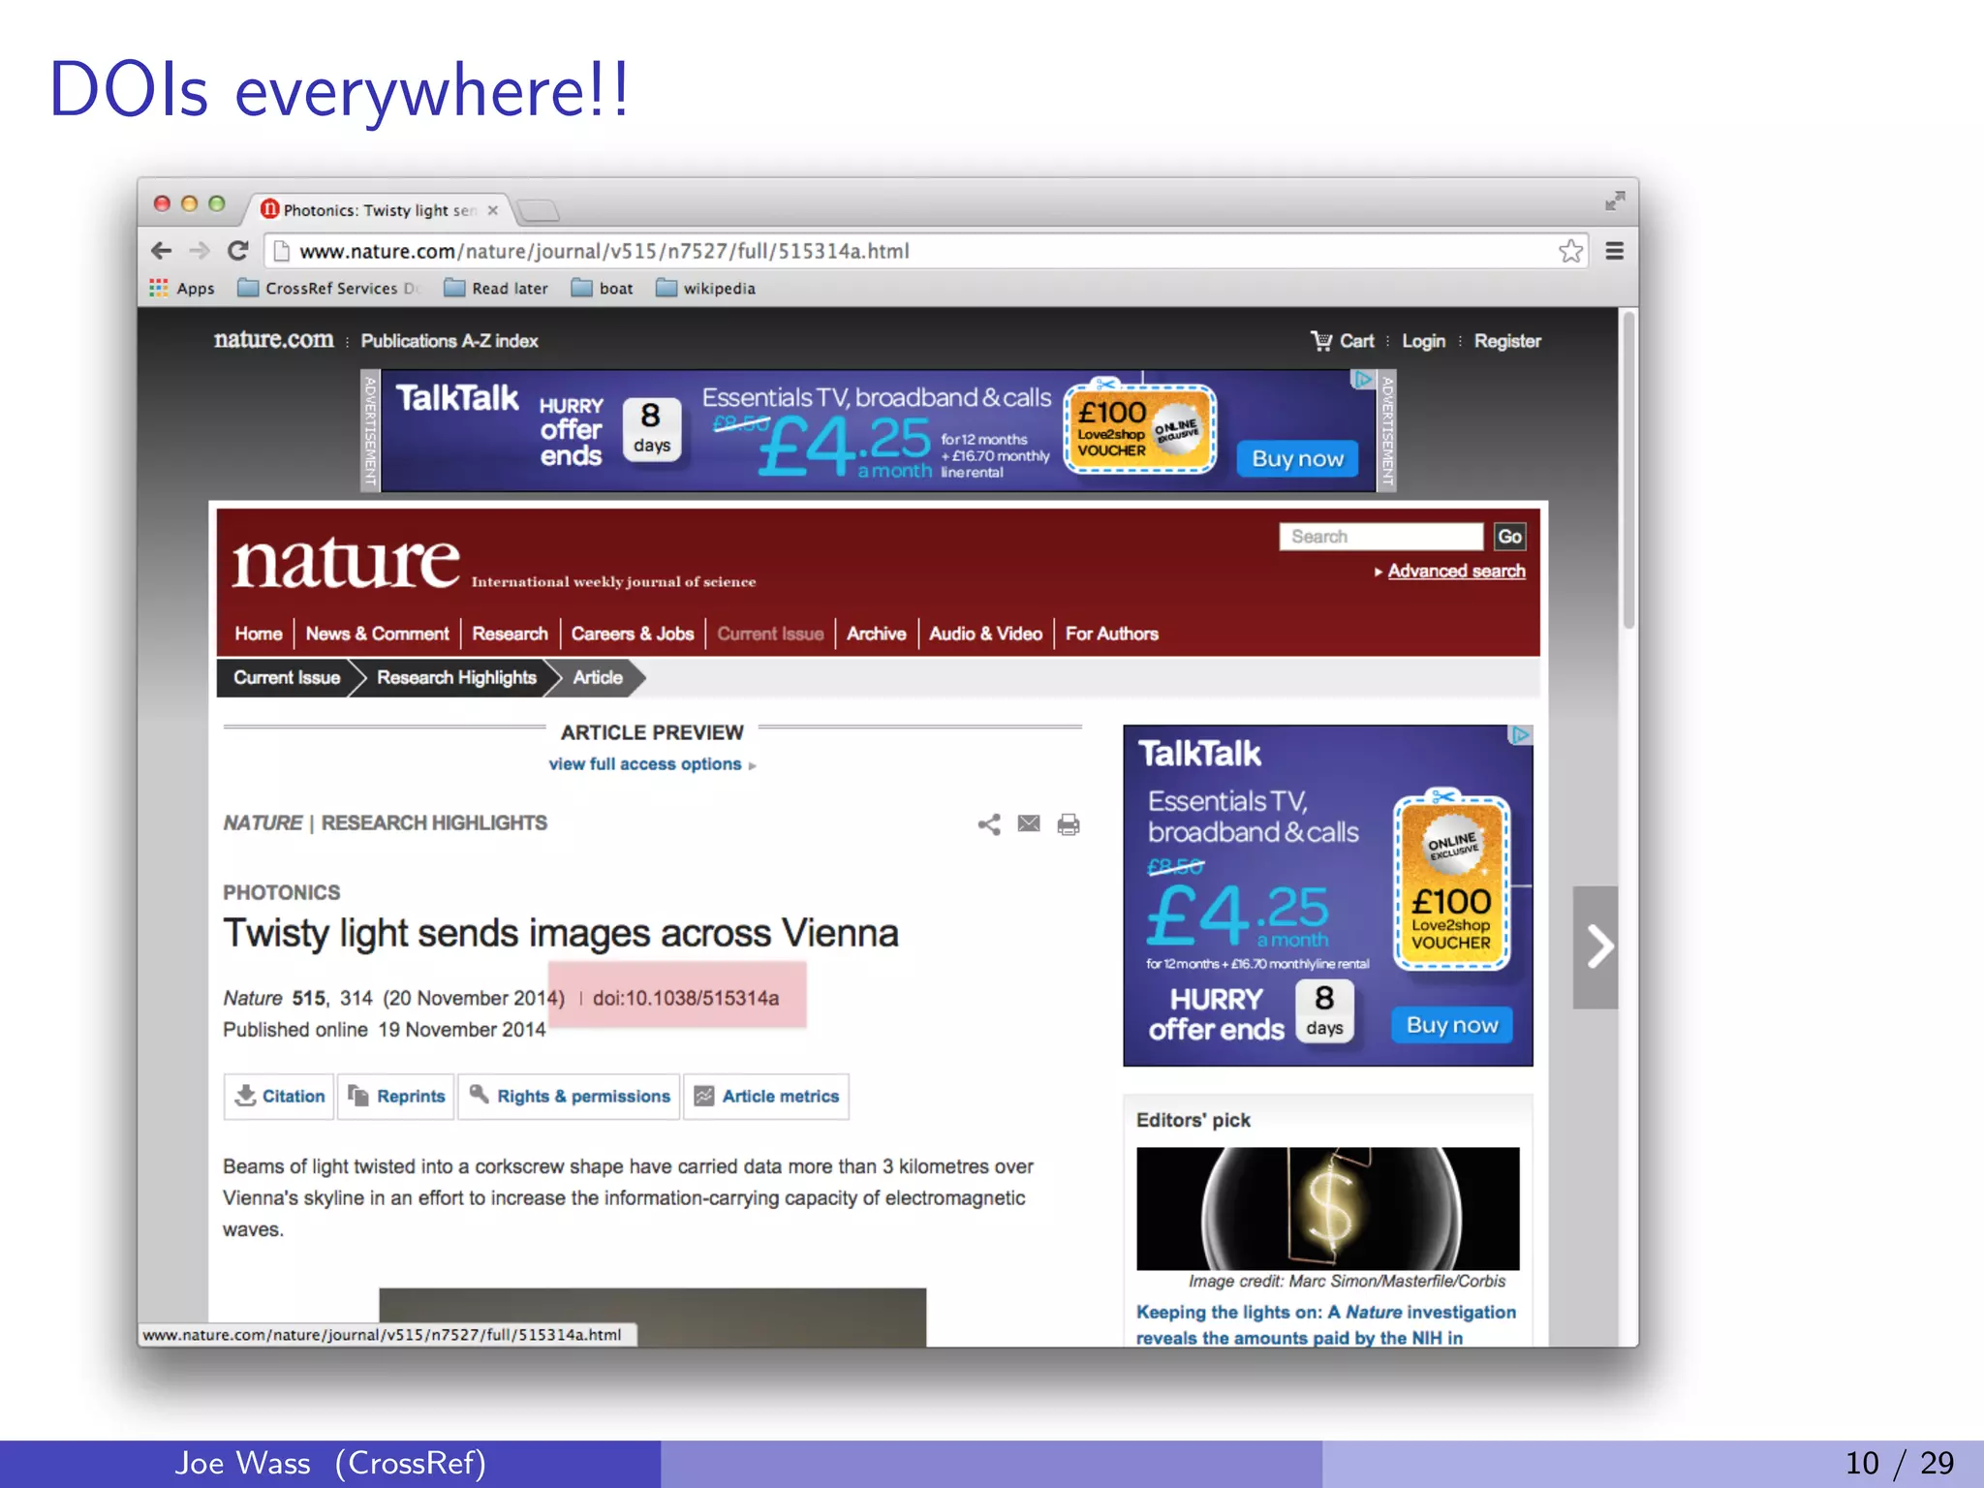The height and width of the screenshot is (1488, 1984).
Task: Open boat bookmark folder
Action: click(x=603, y=289)
